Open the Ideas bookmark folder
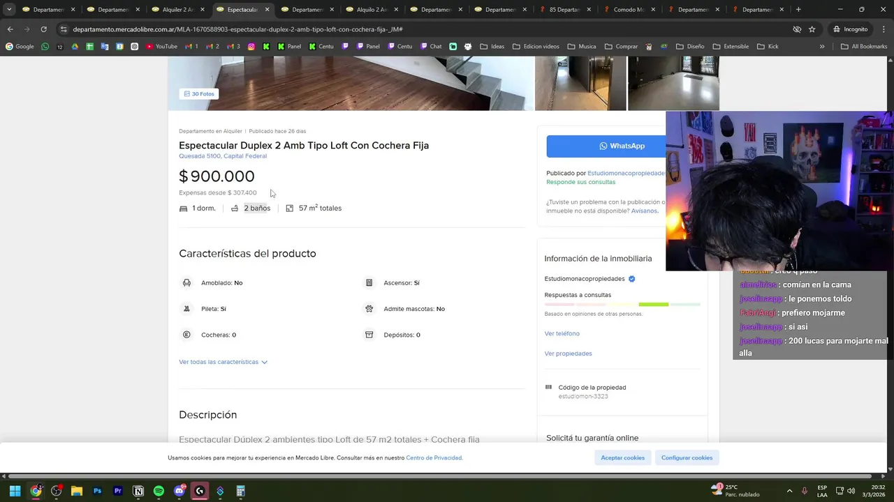 [492, 47]
